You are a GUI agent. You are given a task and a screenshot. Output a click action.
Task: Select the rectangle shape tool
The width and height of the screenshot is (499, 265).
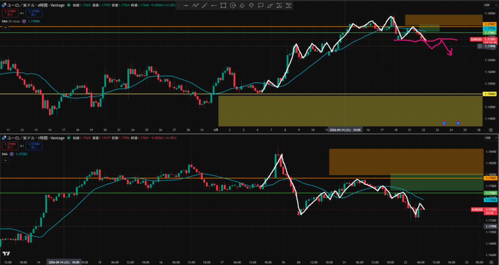(223, 6)
